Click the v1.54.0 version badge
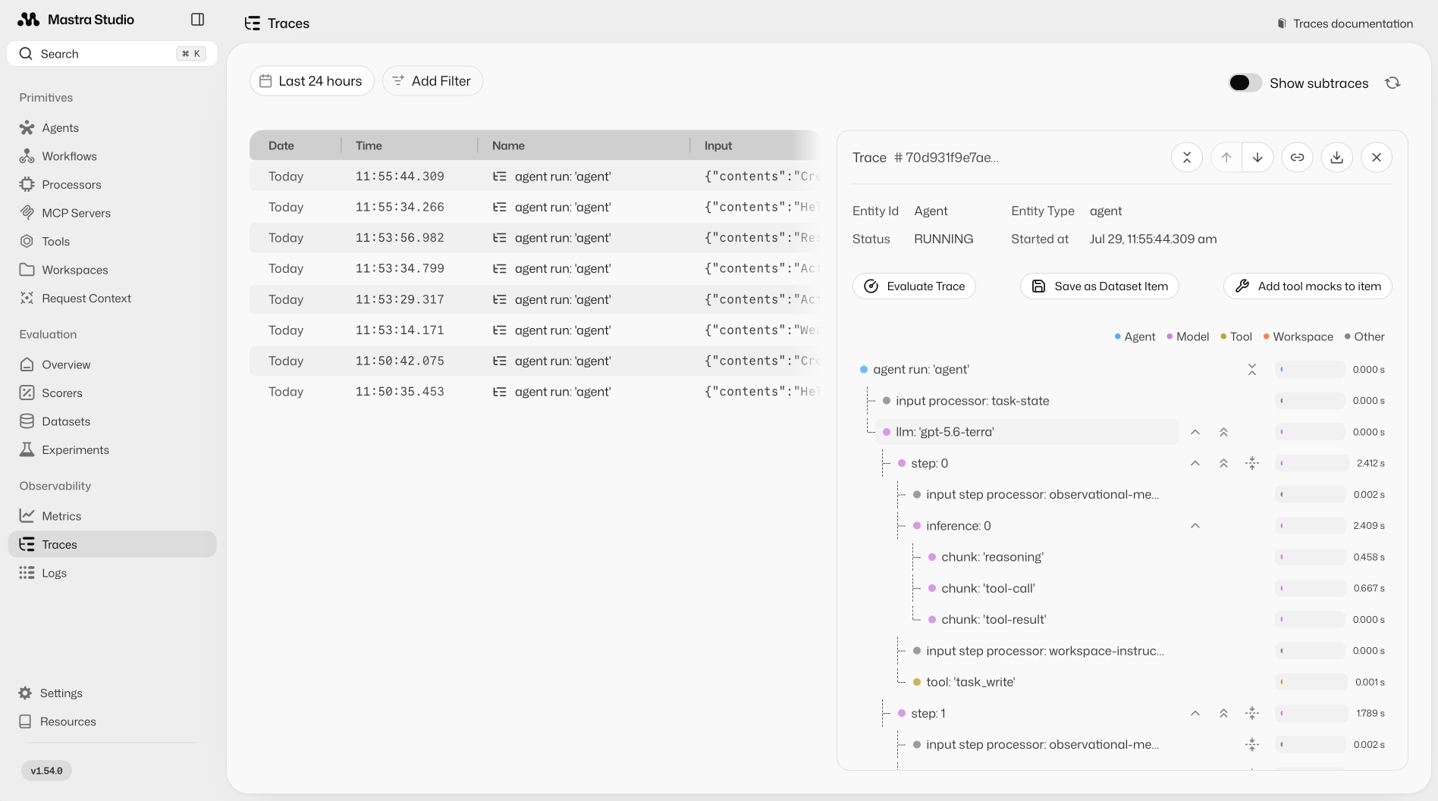 pyautogui.click(x=46, y=771)
